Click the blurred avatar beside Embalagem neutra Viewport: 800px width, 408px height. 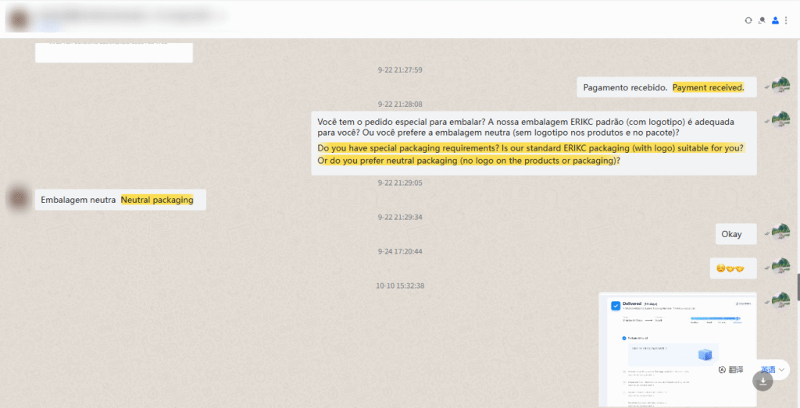18,198
